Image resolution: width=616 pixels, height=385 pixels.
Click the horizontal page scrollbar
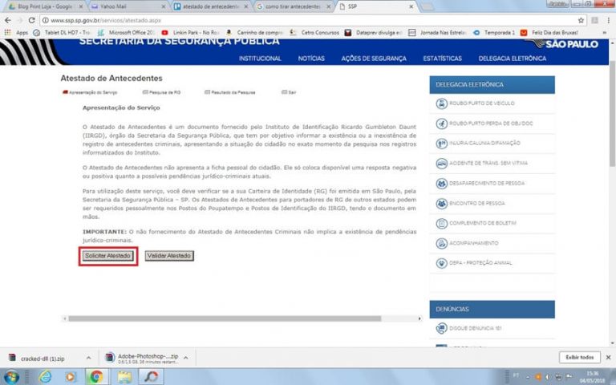pyautogui.click(x=241, y=318)
